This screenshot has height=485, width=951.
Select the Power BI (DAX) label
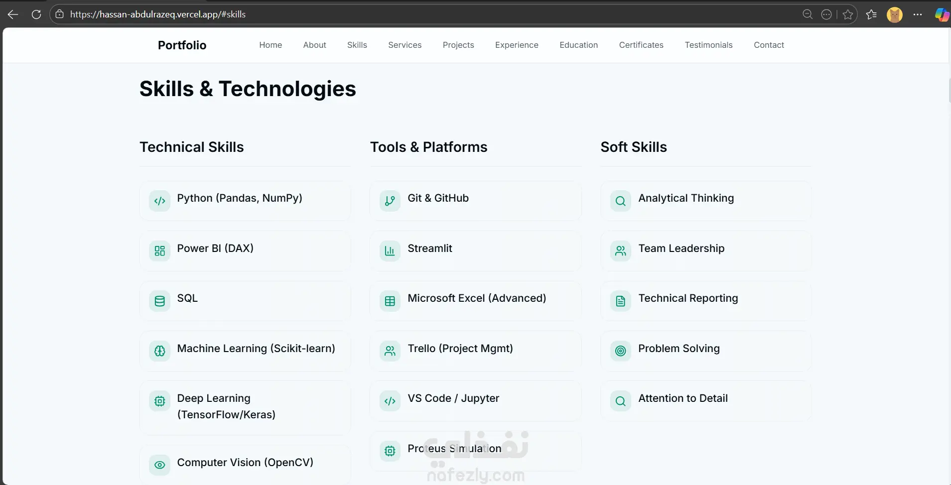coord(215,248)
